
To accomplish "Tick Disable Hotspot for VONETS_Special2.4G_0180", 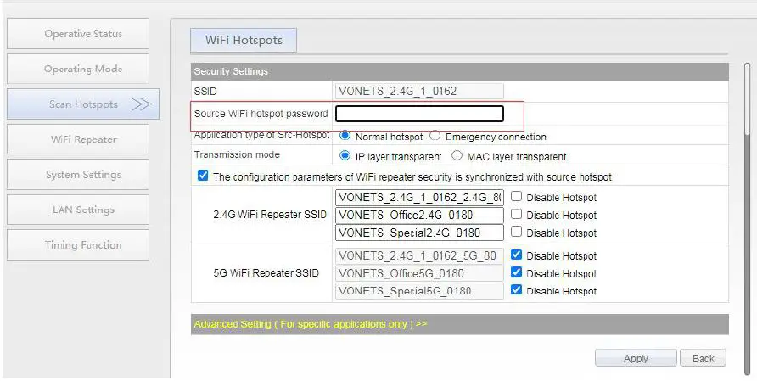I will (516, 232).
